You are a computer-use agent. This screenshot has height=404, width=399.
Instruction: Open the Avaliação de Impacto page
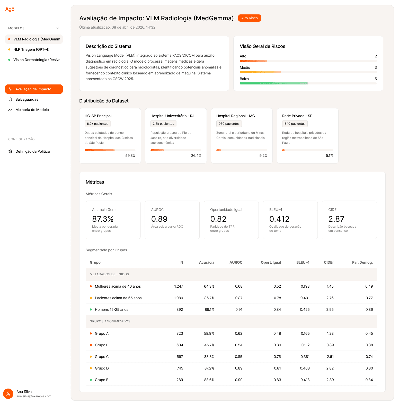click(x=34, y=89)
